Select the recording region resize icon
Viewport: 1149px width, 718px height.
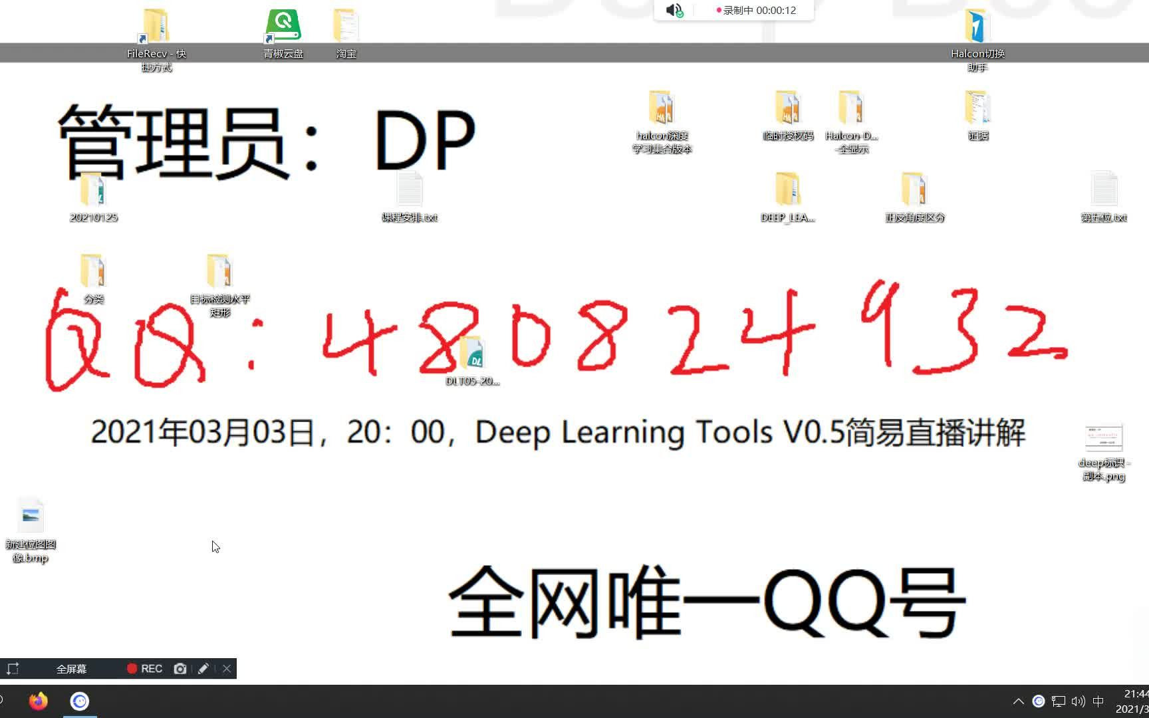tap(12, 668)
